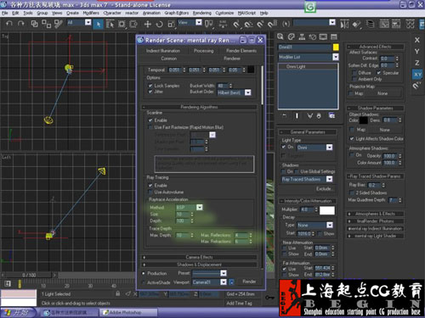Open the Modifiers menu
Image resolution: width=425 pixels, height=318 pixels.
[91, 13]
